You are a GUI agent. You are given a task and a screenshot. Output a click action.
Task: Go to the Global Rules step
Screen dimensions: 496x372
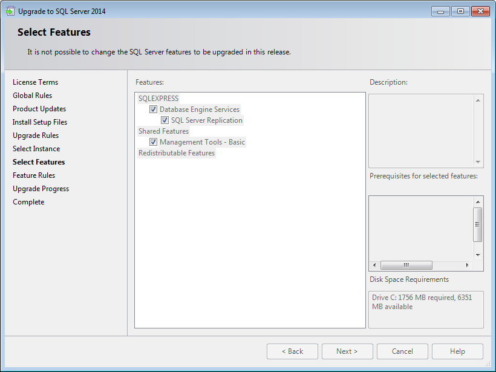coord(32,96)
